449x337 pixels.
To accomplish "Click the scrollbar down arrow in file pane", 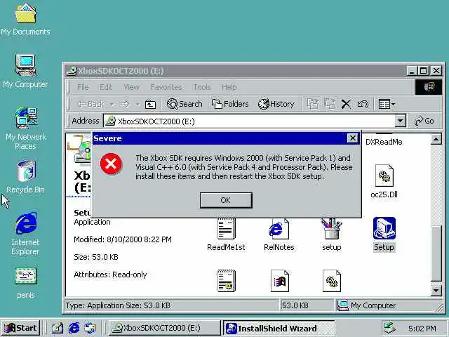I will coord(436,290).
